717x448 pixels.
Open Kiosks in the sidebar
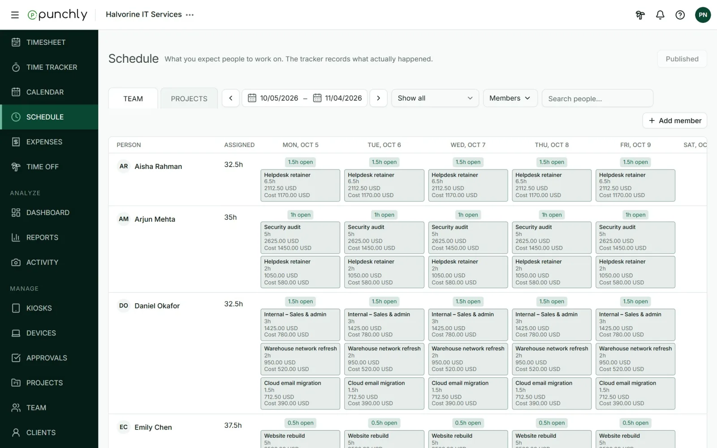pos(49,308)
